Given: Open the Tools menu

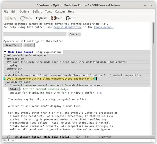Looking at the screenshot, I should [49, 12].
